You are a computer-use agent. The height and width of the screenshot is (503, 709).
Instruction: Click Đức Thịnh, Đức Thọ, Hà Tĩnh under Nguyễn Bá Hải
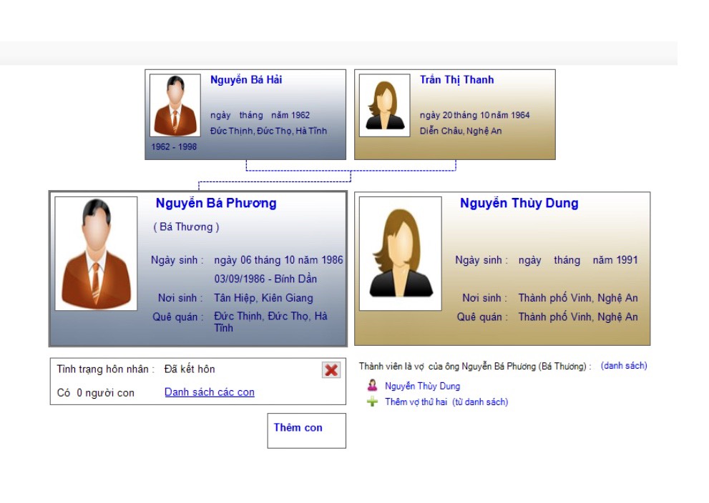click(268, 131)
